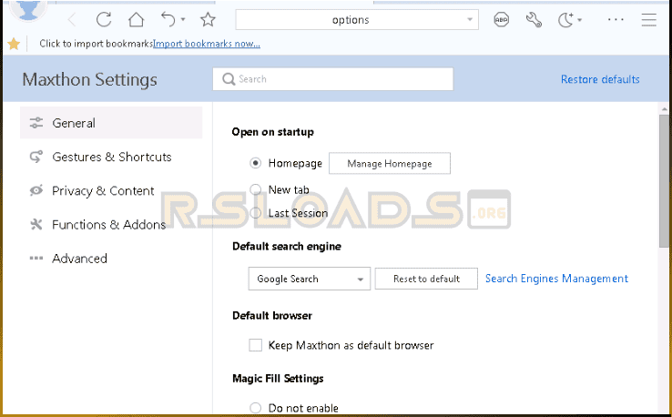Open the hamburger main menu
Screen dimensions: 672x417
click(649, 20)
